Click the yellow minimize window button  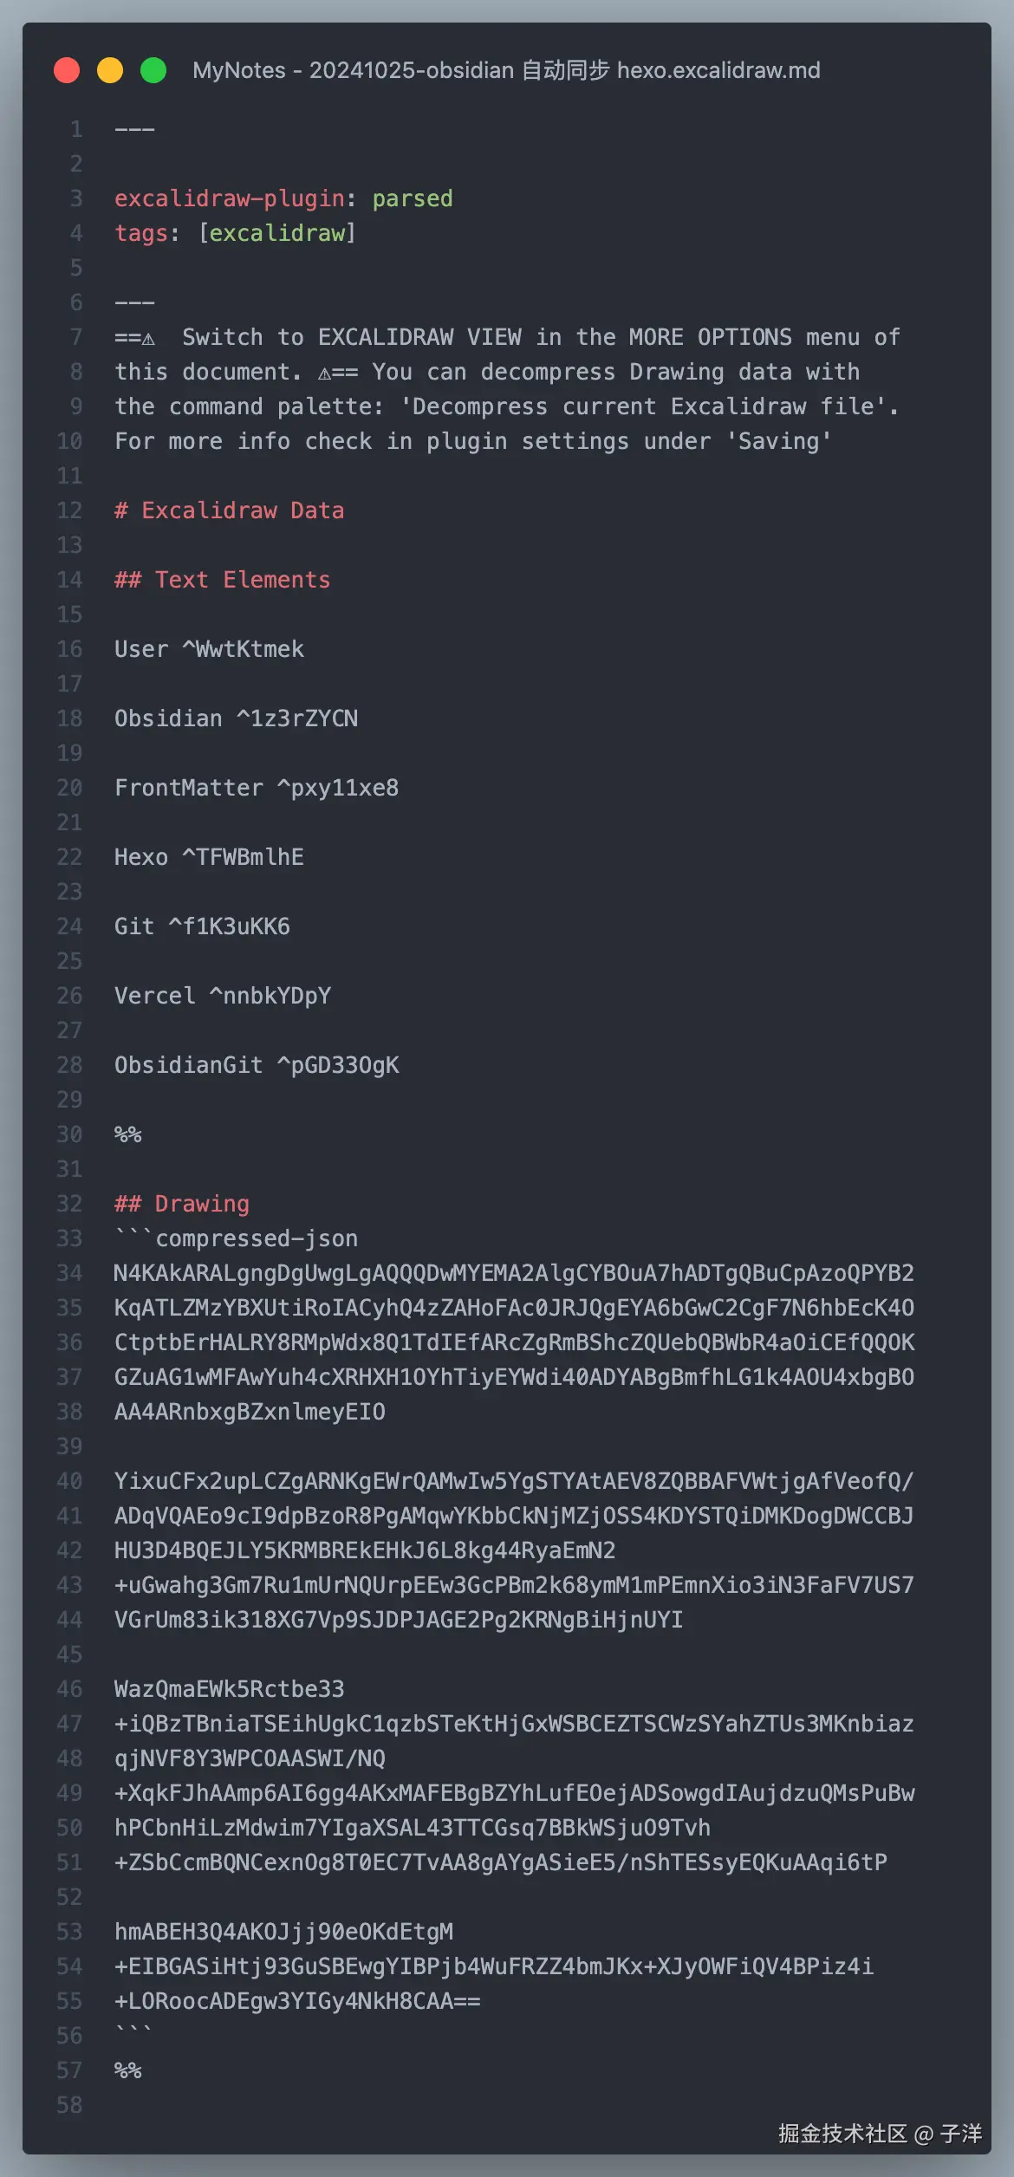[x=110, y=70]
